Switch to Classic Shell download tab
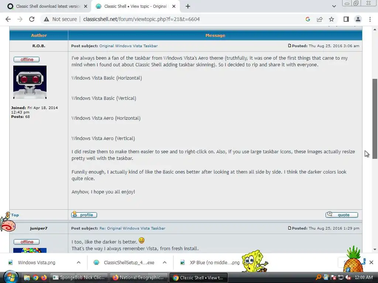 [x=48, y=7]
